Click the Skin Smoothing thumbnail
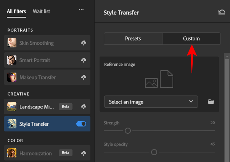The image size is (230, 162). (12, 43)
